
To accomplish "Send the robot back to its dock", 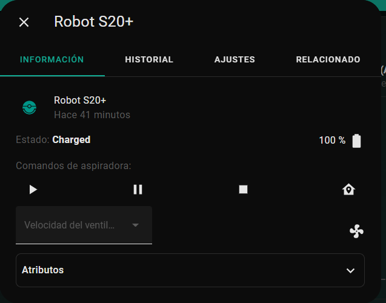I will 348,190.
